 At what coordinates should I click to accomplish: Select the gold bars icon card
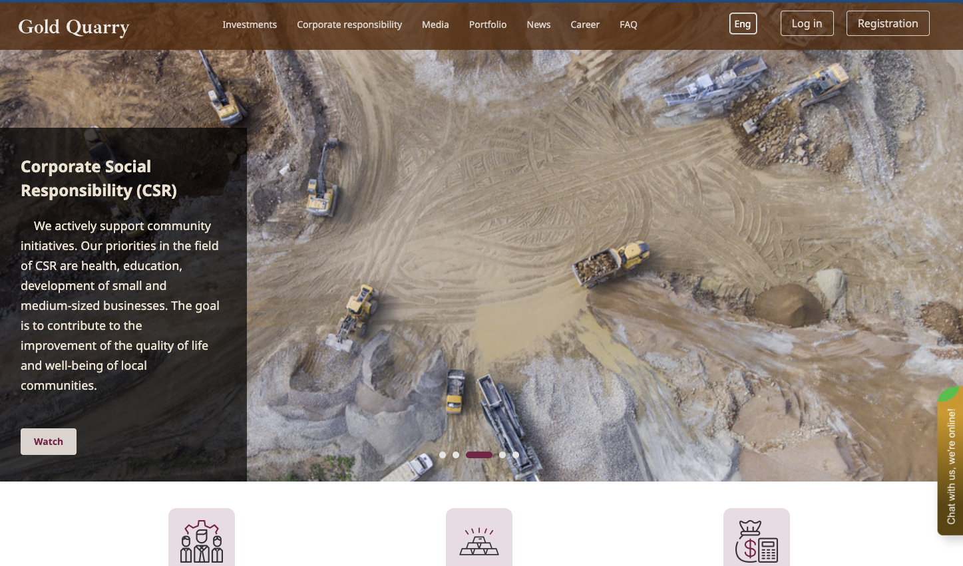pyautogui.click(x=479, y=537)
